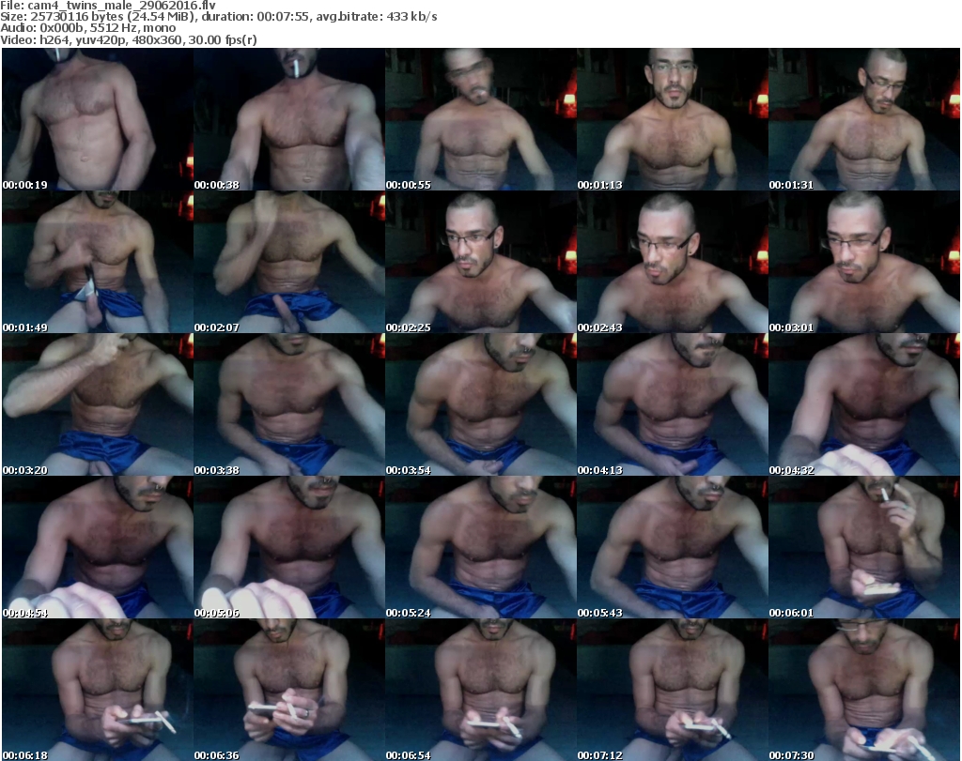
Task: Pick the frame at 00:04:32
Action: tap(864, 405)
